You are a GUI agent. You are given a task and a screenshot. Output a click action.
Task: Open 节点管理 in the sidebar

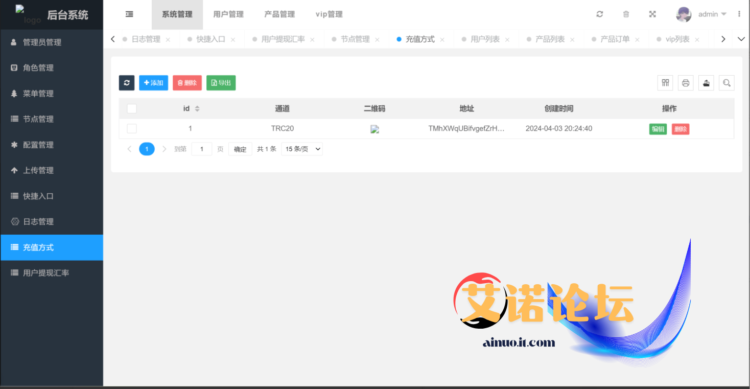(52, 119)
